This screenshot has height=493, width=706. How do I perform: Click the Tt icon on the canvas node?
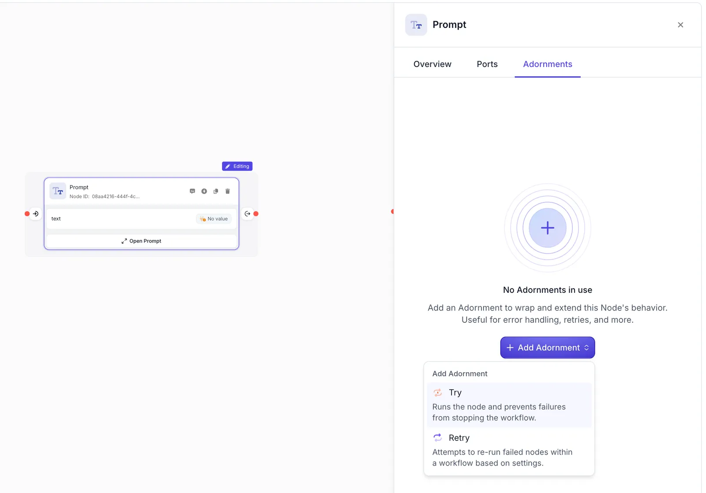point(58,191)
